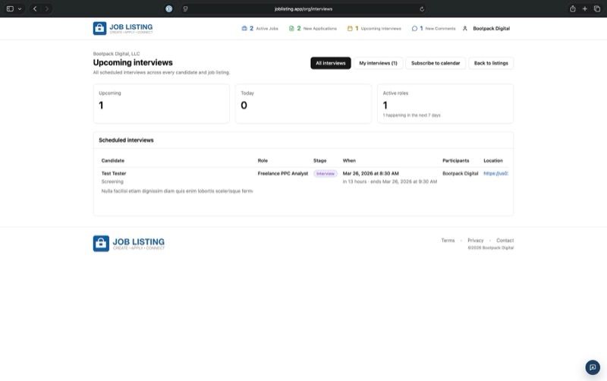The height and width of the screenshot is (381, 607).
Task: Click the Bootpack Digital, LLC breadcrumb text
Action: (x=116, y=54)
